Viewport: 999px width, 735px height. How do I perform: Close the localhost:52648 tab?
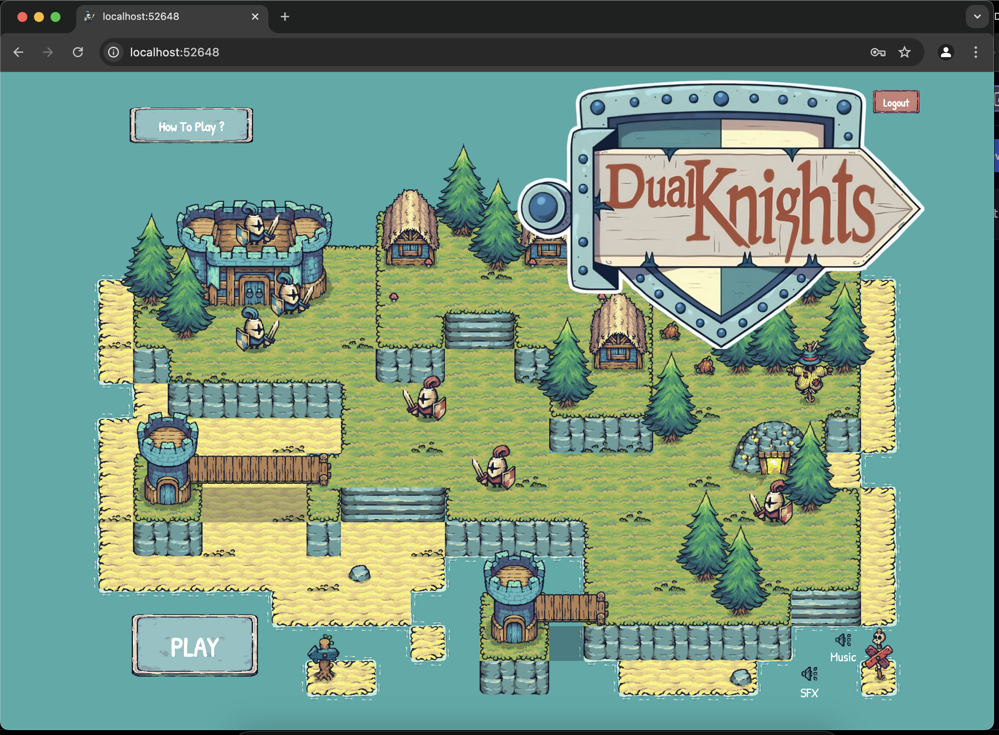(x=255, y=17)
